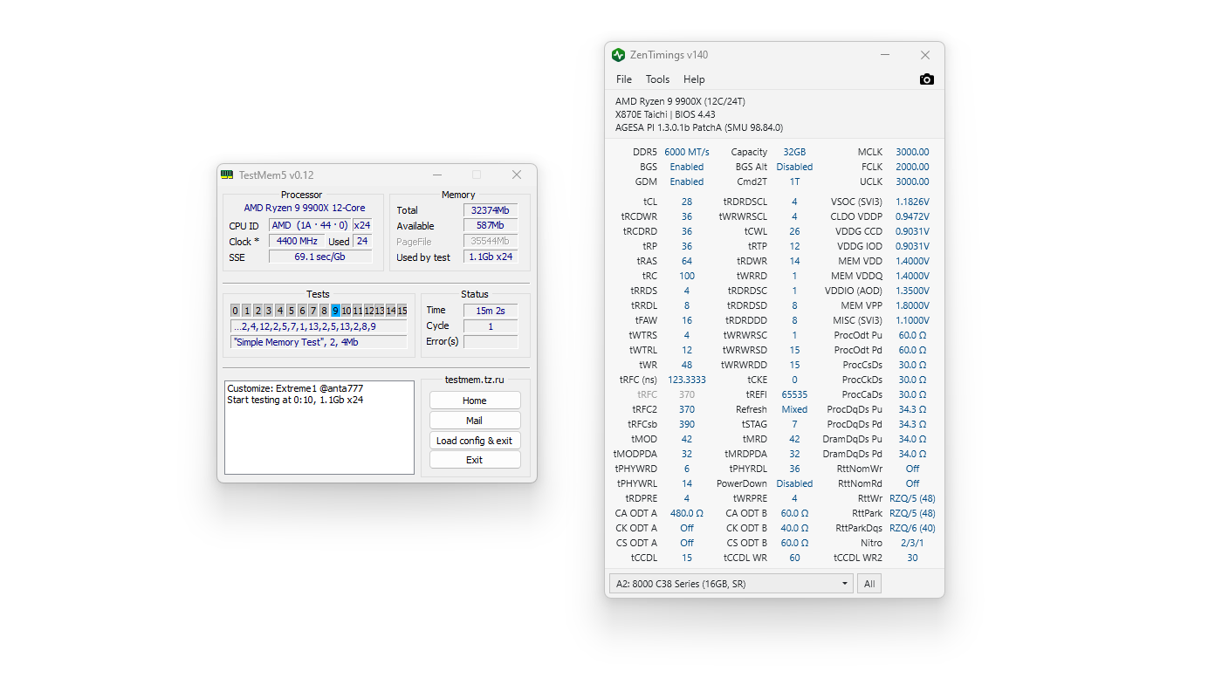
Task: Open the Help menu in ZenTimings
Action: (x=694, y=79)
